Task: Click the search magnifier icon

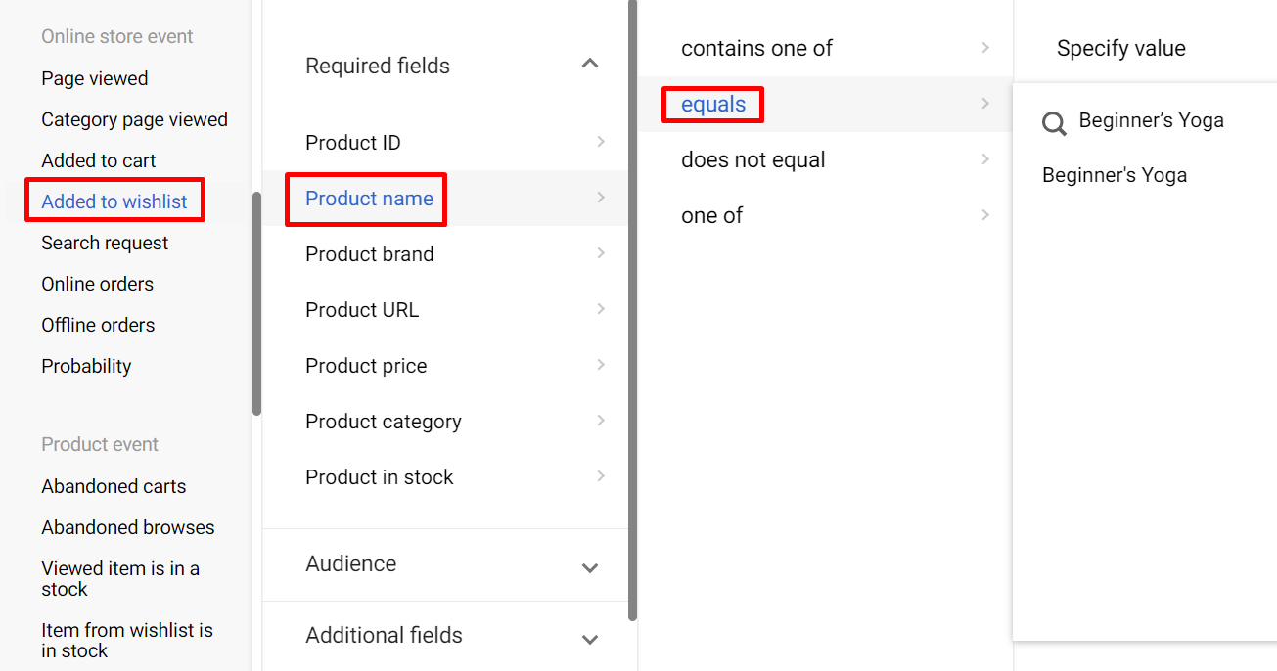Action: (x=1054, y=123)
